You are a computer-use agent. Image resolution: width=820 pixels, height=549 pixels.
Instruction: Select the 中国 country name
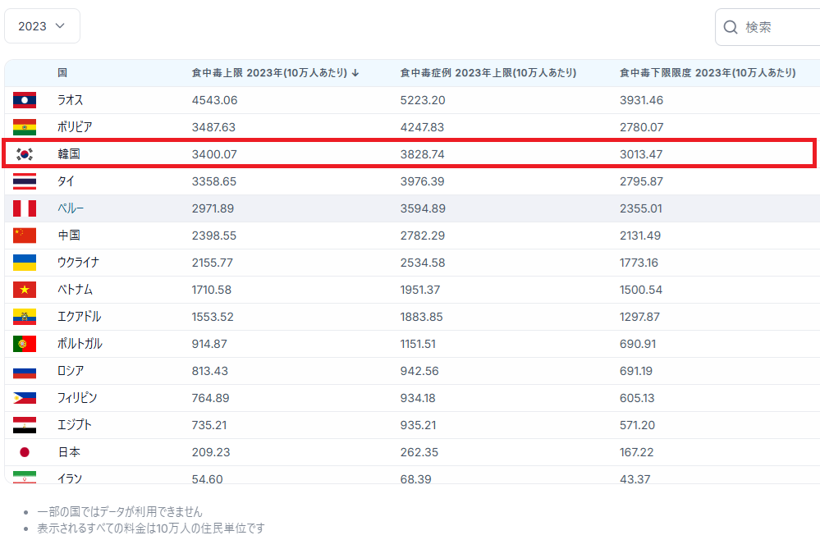tap(69, 236)
